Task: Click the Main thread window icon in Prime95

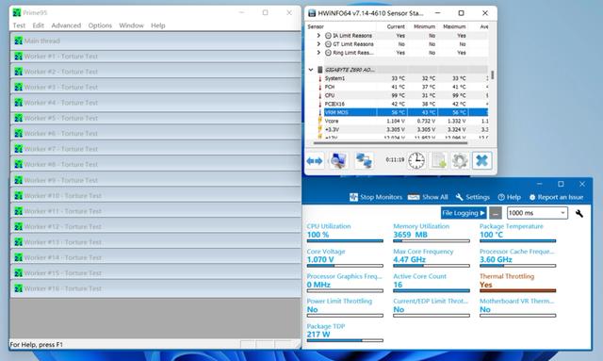Action: tap(18, 41)
